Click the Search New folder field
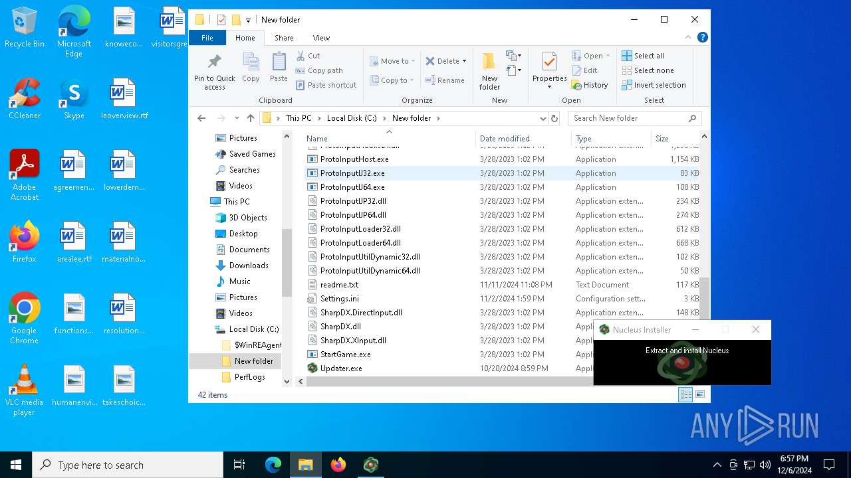This screenshot has height=478, width=851. click(634, 118)
